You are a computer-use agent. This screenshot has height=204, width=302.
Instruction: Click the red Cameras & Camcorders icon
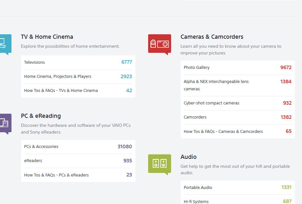click(159, 44)
